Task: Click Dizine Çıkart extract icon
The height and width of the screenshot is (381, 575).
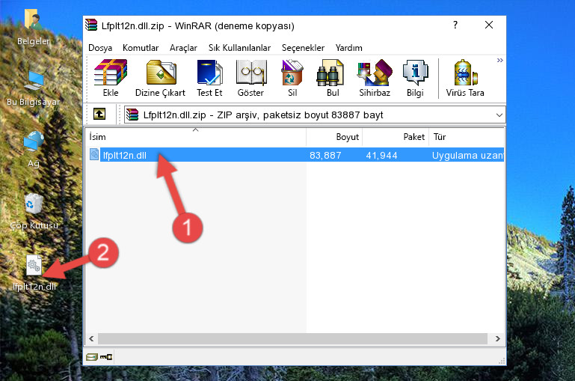Action: pos(160,78)
